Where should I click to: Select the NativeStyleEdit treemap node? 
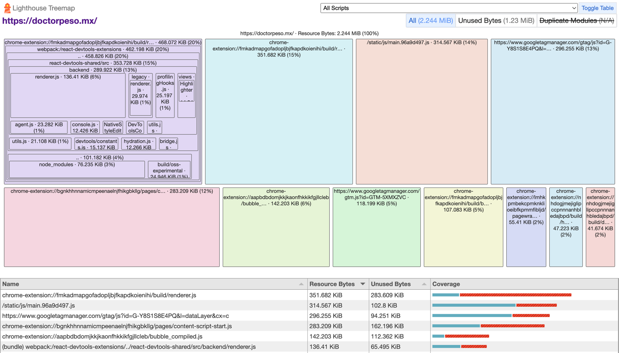tap(113, 127)
